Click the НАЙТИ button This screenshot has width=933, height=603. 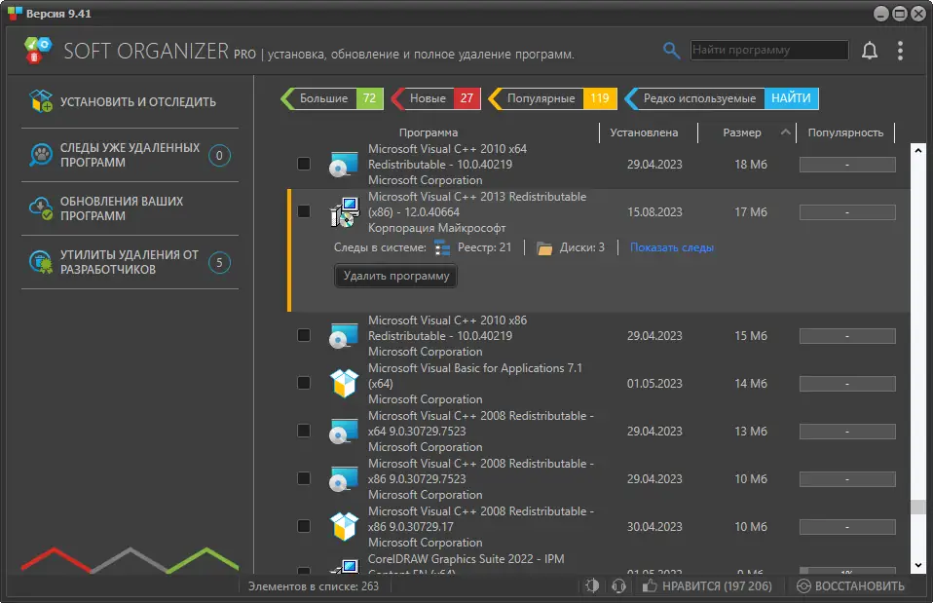coord(792,98)
